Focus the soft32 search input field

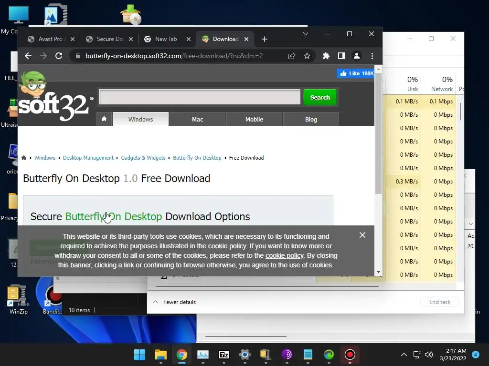(x=200, y=97)
